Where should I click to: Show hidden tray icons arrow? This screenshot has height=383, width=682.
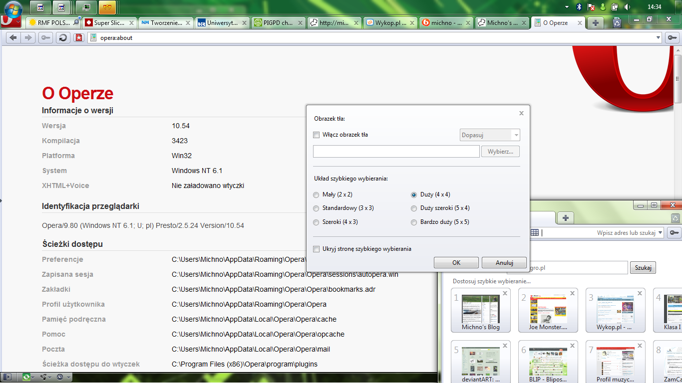point(567,7)
